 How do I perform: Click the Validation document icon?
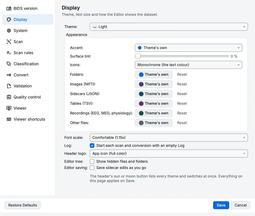tap(9, 86)
